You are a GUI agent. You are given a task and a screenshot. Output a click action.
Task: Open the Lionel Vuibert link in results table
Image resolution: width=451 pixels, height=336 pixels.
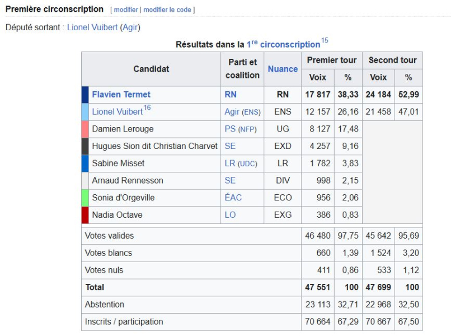click(x=118, y=111)
